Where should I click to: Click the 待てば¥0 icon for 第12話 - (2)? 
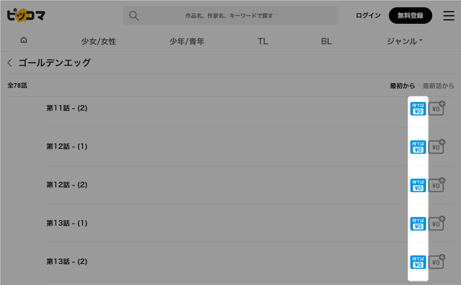coord(418,185)
